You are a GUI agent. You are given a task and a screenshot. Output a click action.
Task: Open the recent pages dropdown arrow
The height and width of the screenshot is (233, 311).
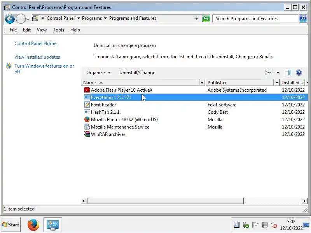point(28,19)
